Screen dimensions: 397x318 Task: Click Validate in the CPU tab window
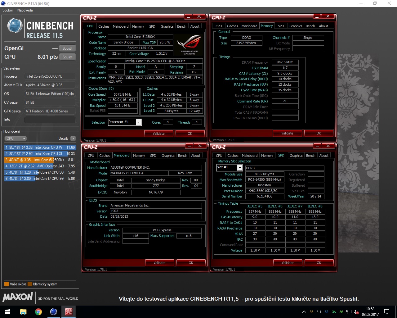pyautogui.click(x=158, y=134)
